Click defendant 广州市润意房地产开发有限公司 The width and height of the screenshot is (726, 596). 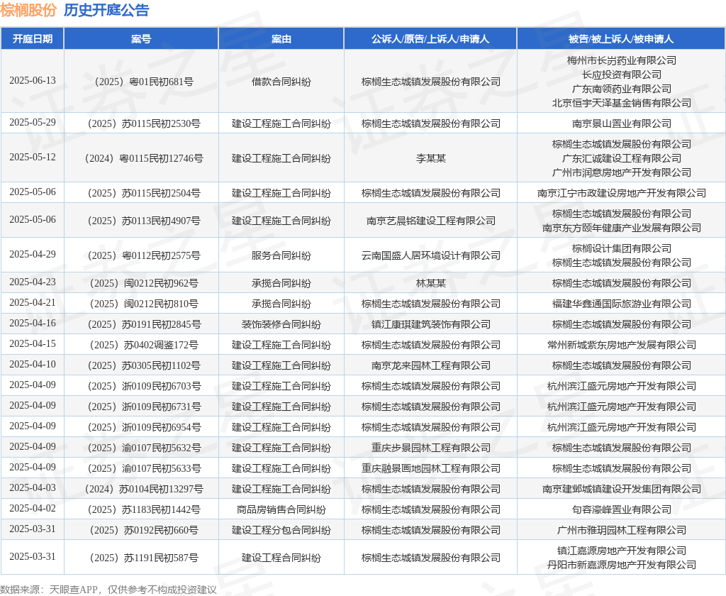(x=621, y=172)
